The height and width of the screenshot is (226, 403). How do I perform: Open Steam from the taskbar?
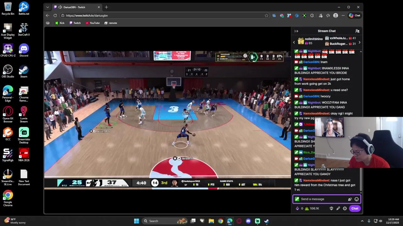click(x=266, y=221)
